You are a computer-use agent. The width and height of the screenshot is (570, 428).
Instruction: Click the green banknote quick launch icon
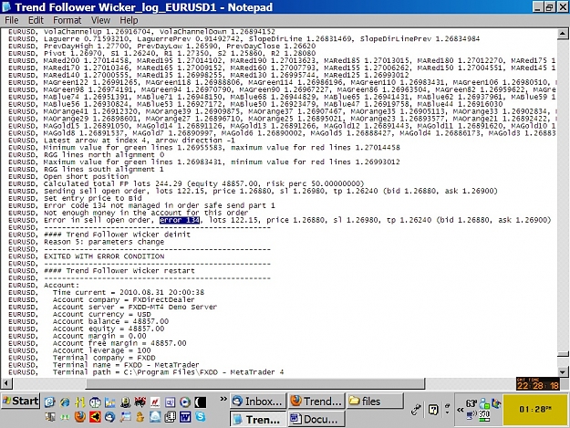65,417
